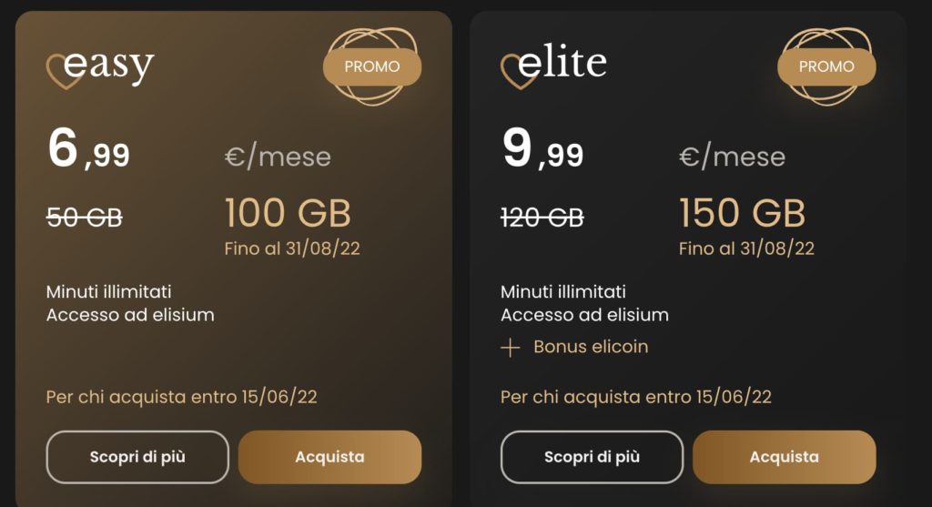Open Scopri di più for elite plan
This screenshot has height=507, width=932.
[x=592, y=457]
